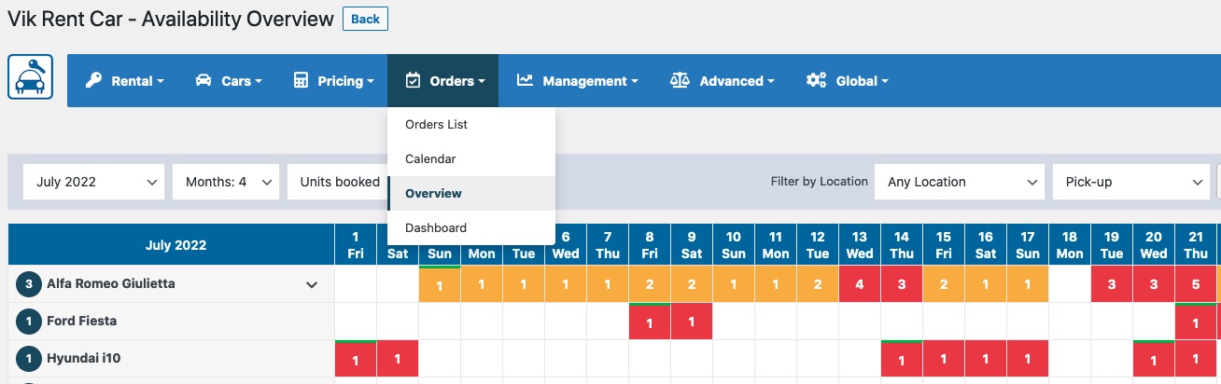Click Ford Fiesta booking cell on Fri 8
1221x384 pixels.
650,322
